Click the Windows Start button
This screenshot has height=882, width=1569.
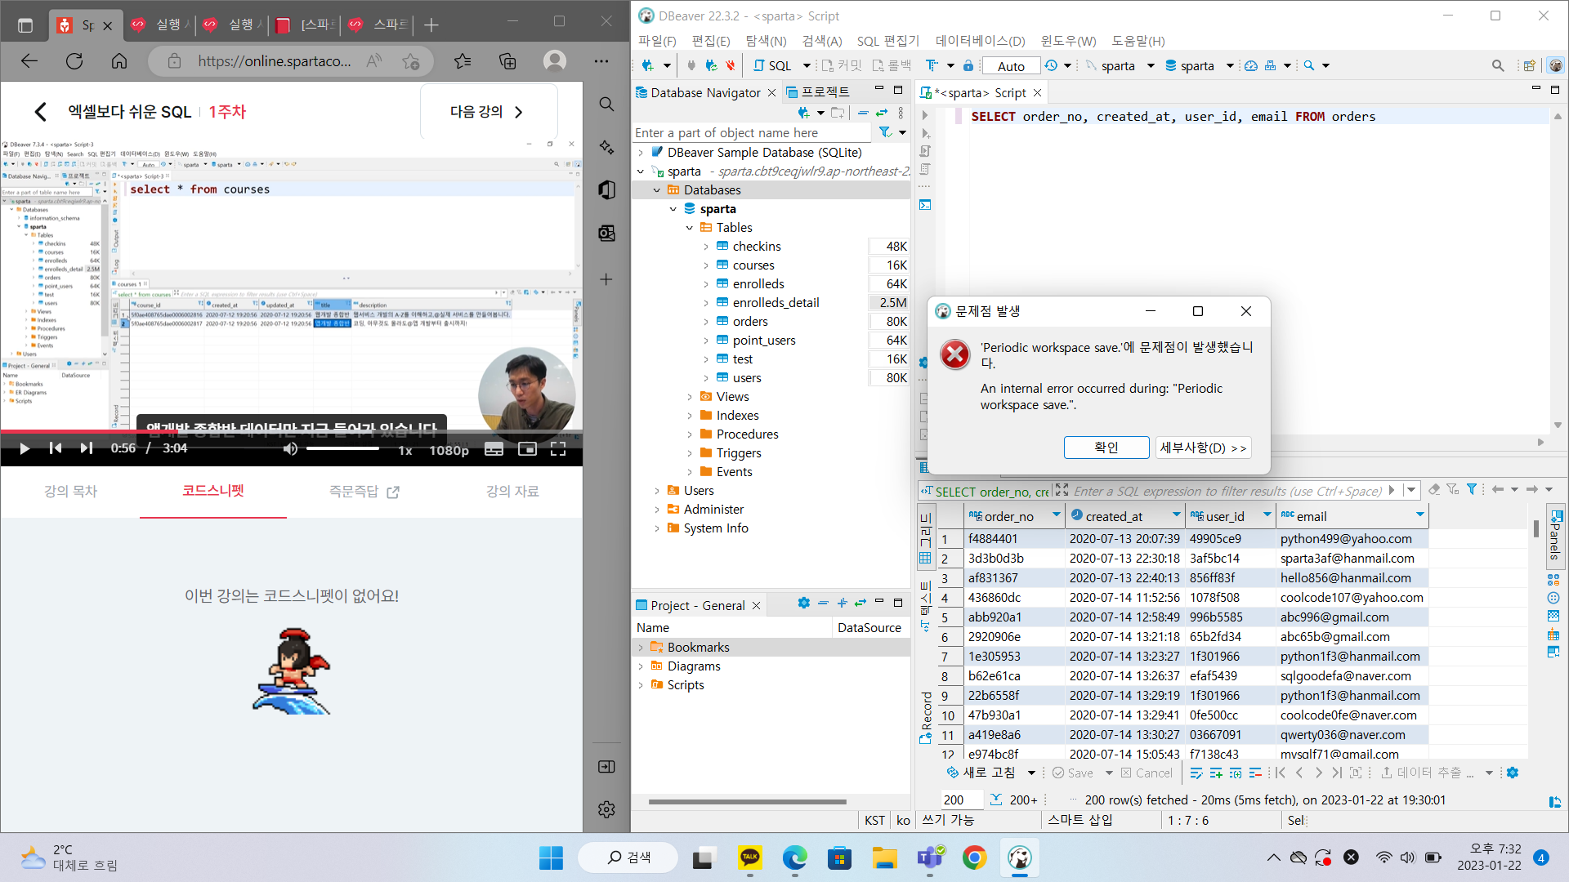point(551,857)
